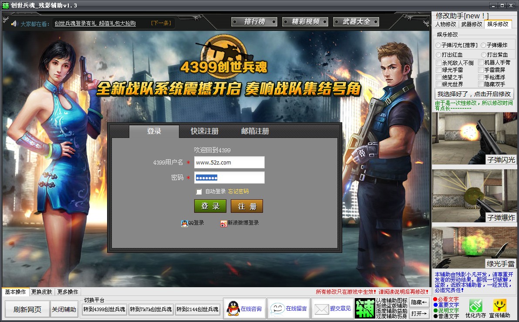Screen dimensions: 519x322
Task: Switch platform via 转到4399创世兵魂
Action: 104,309
